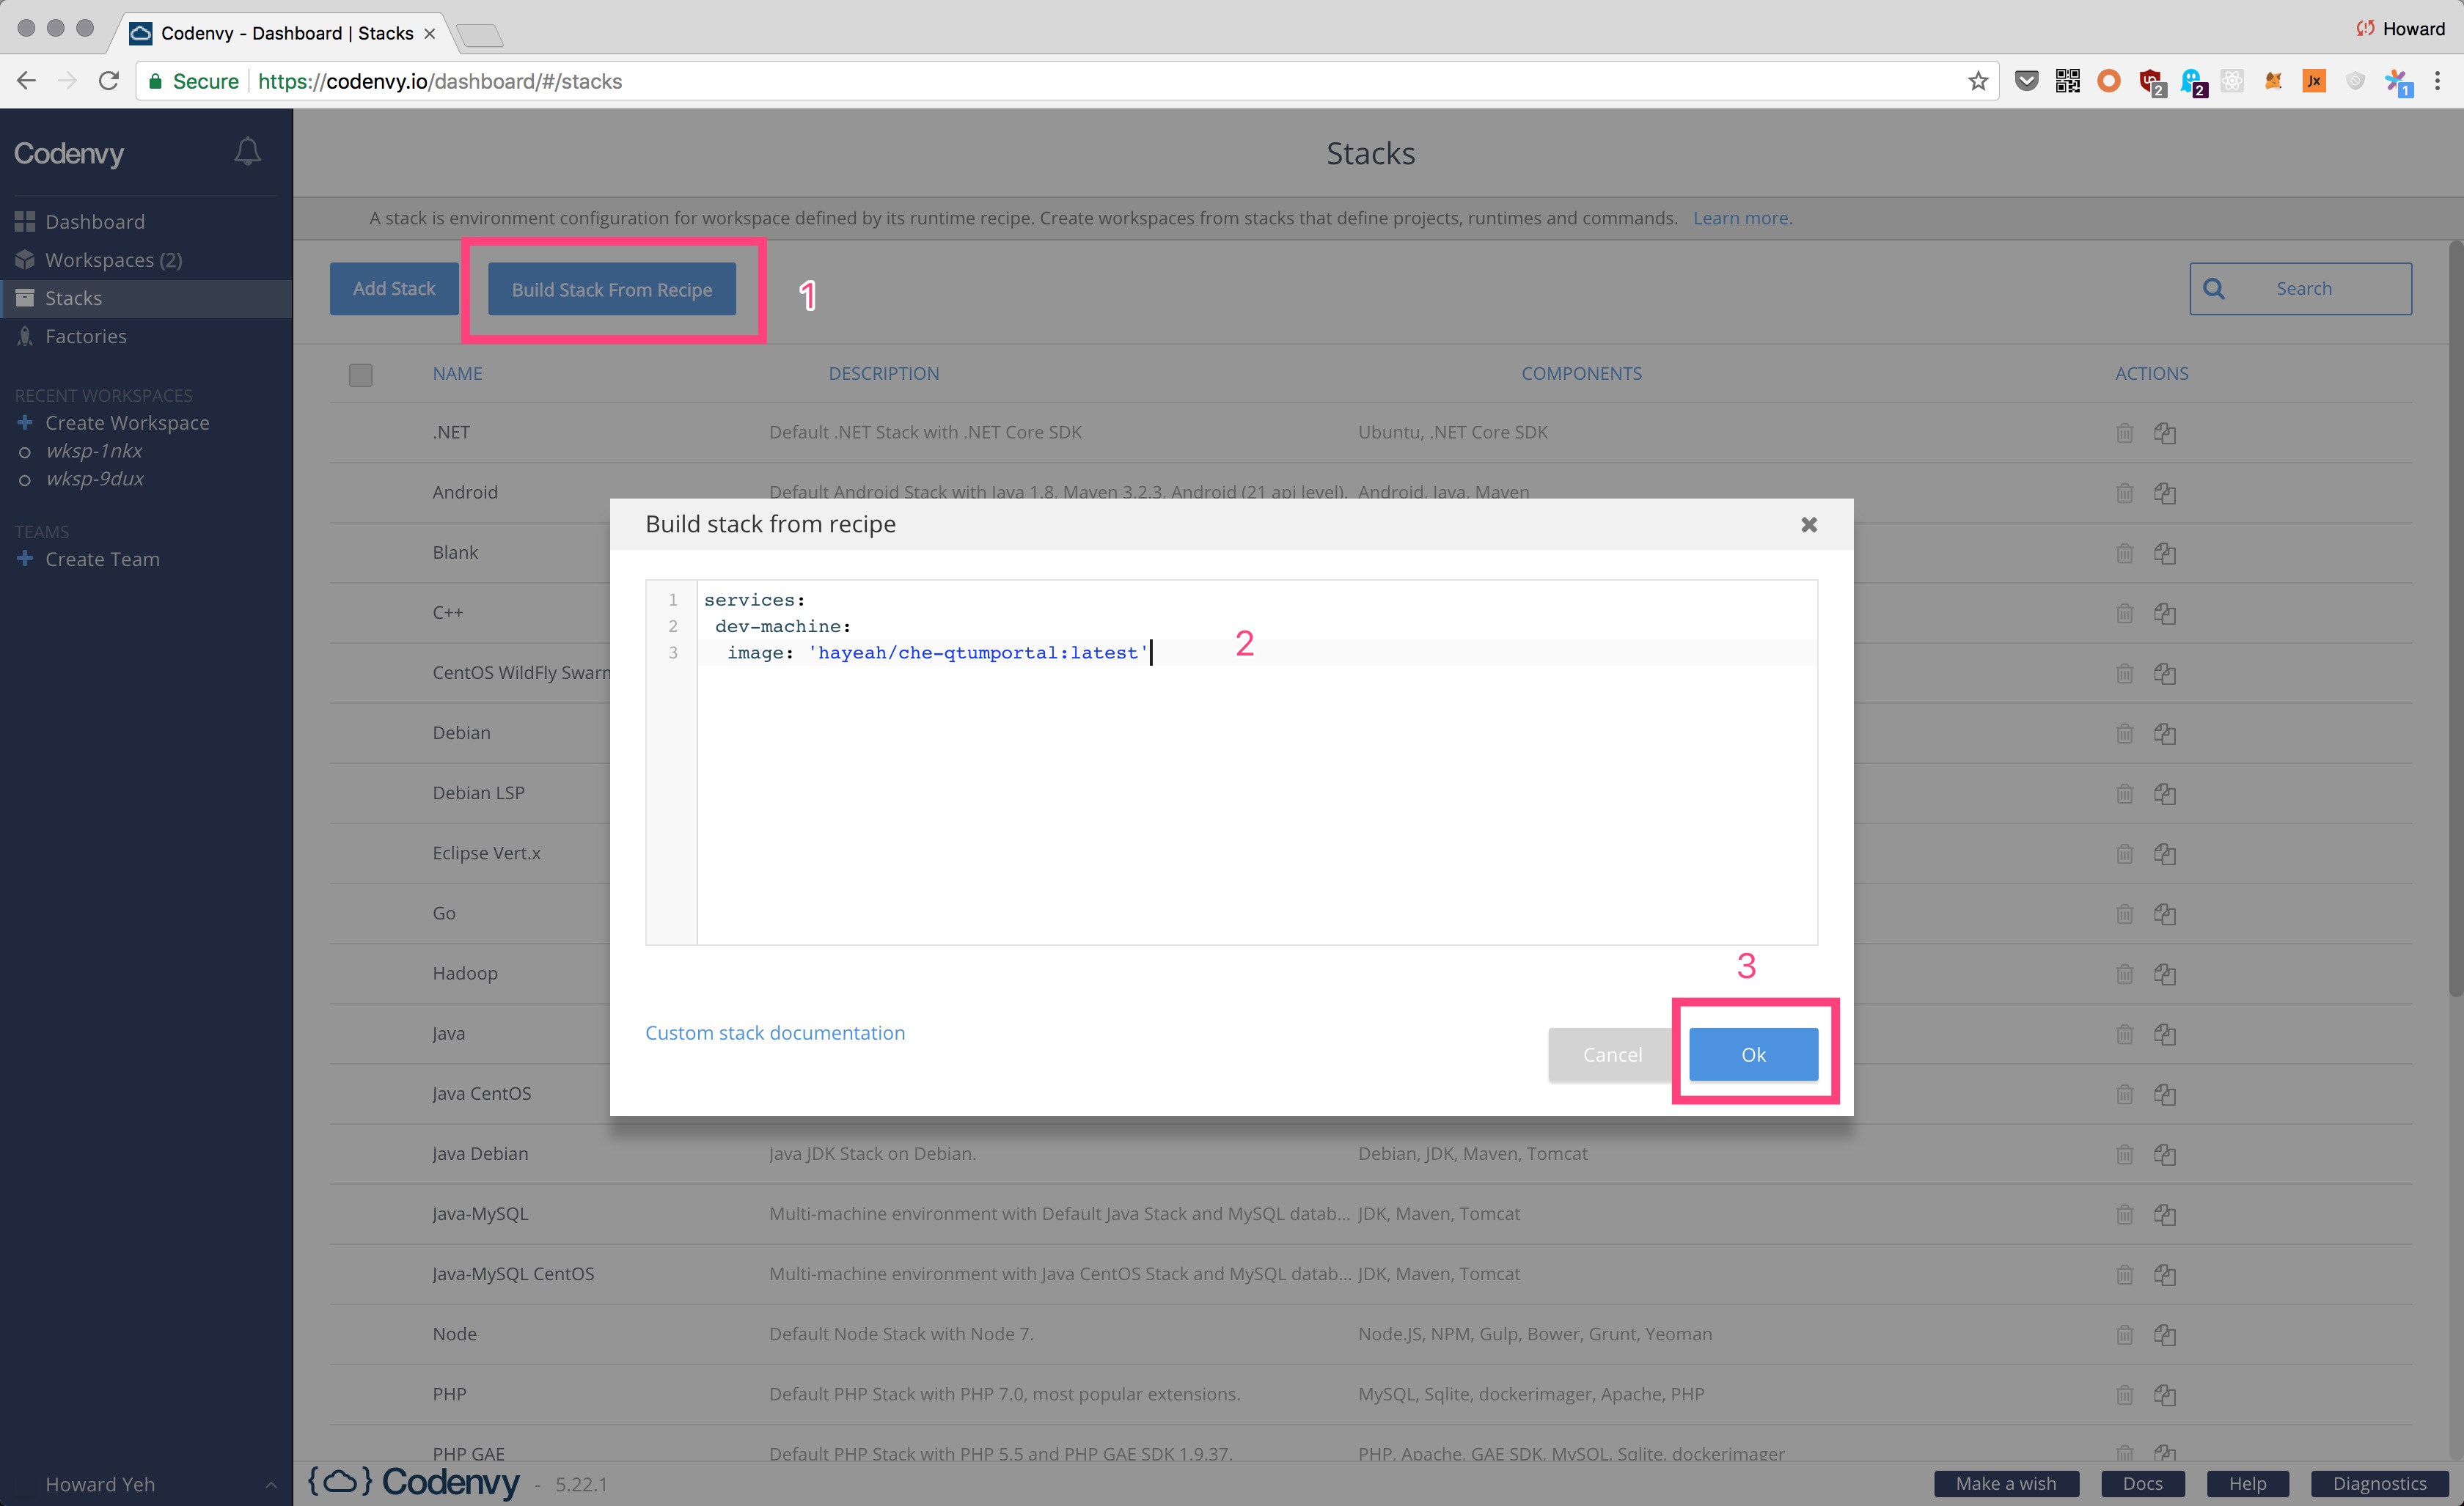Click Make a wish button

point(2006,1483)
